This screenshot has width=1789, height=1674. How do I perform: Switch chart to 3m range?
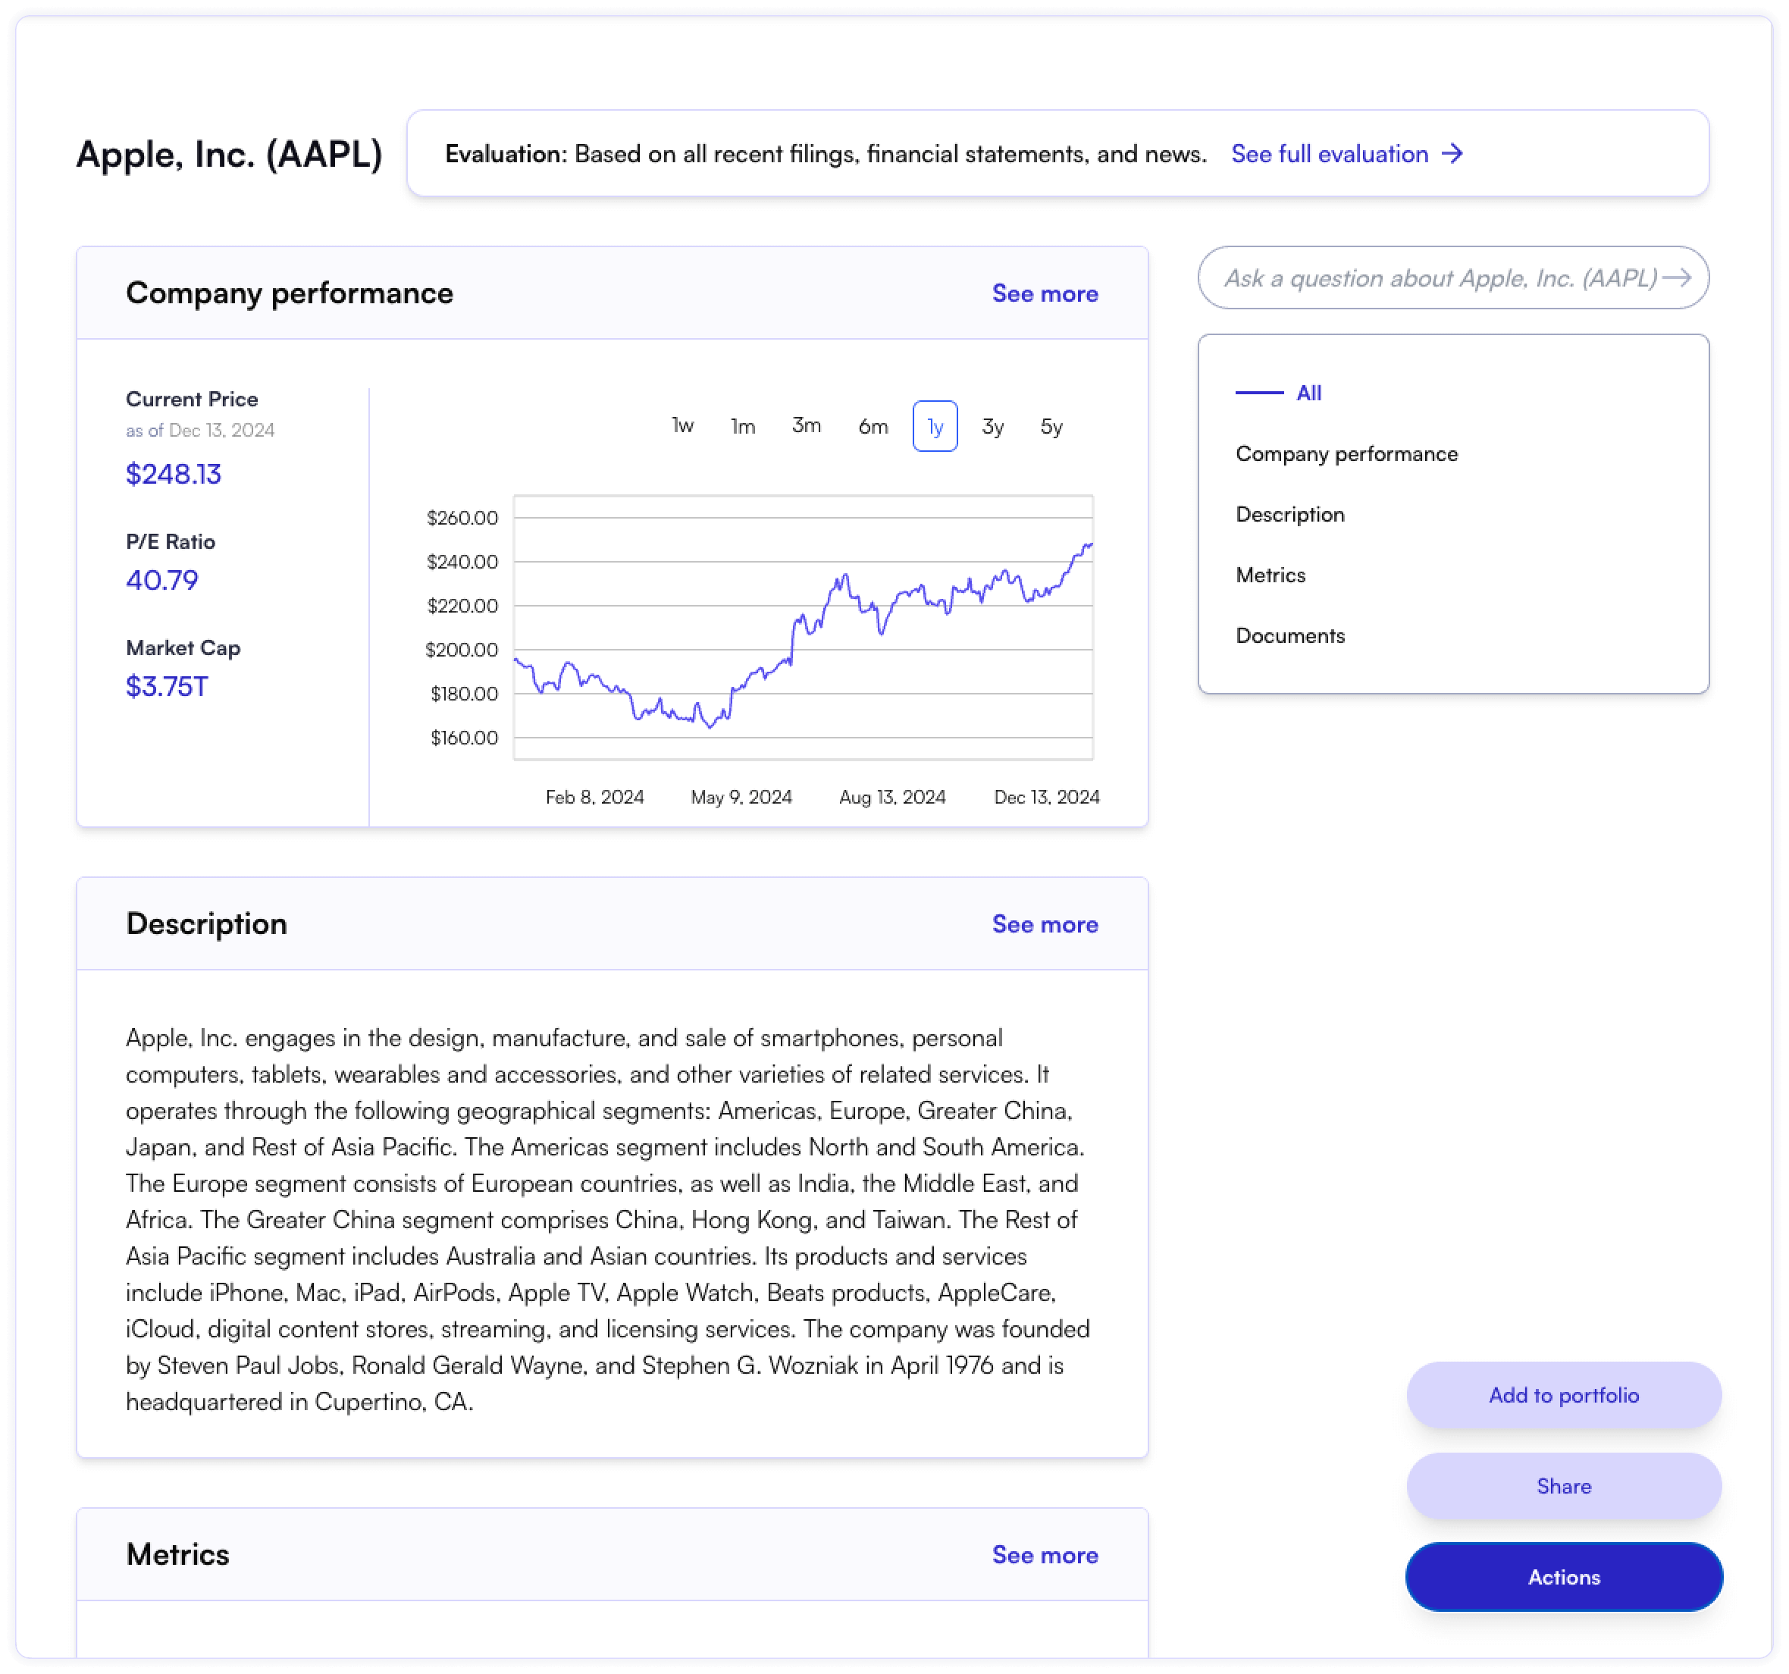click(807, 425)
